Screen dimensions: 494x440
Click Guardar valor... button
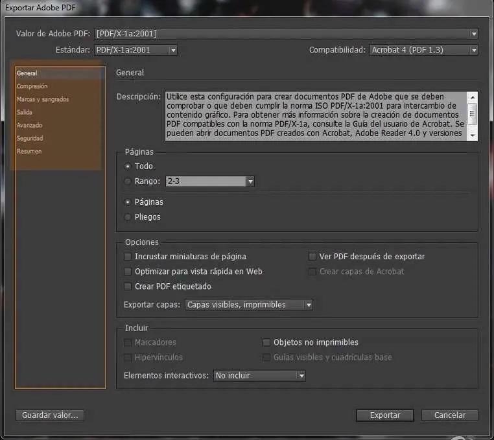[50, 415]
